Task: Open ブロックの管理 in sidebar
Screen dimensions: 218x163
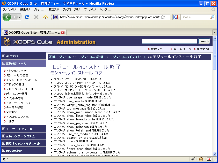Action: pos(15,84)
